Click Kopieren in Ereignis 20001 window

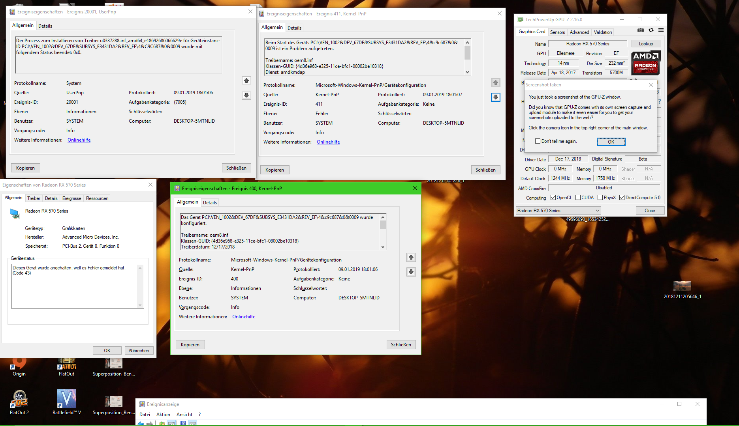tap(25, 168)
